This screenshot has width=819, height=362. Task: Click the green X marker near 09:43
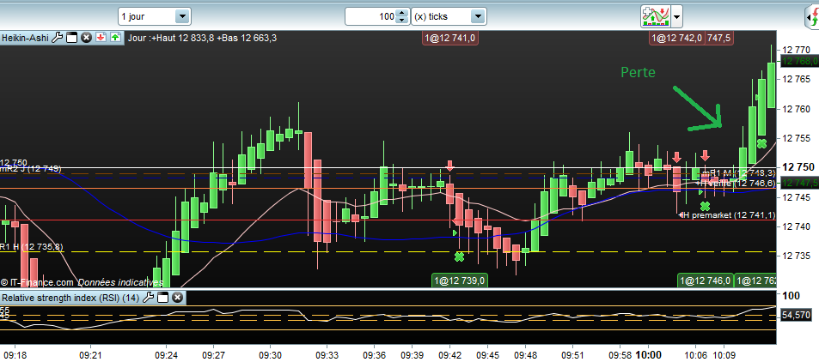[x=459, y=256]
